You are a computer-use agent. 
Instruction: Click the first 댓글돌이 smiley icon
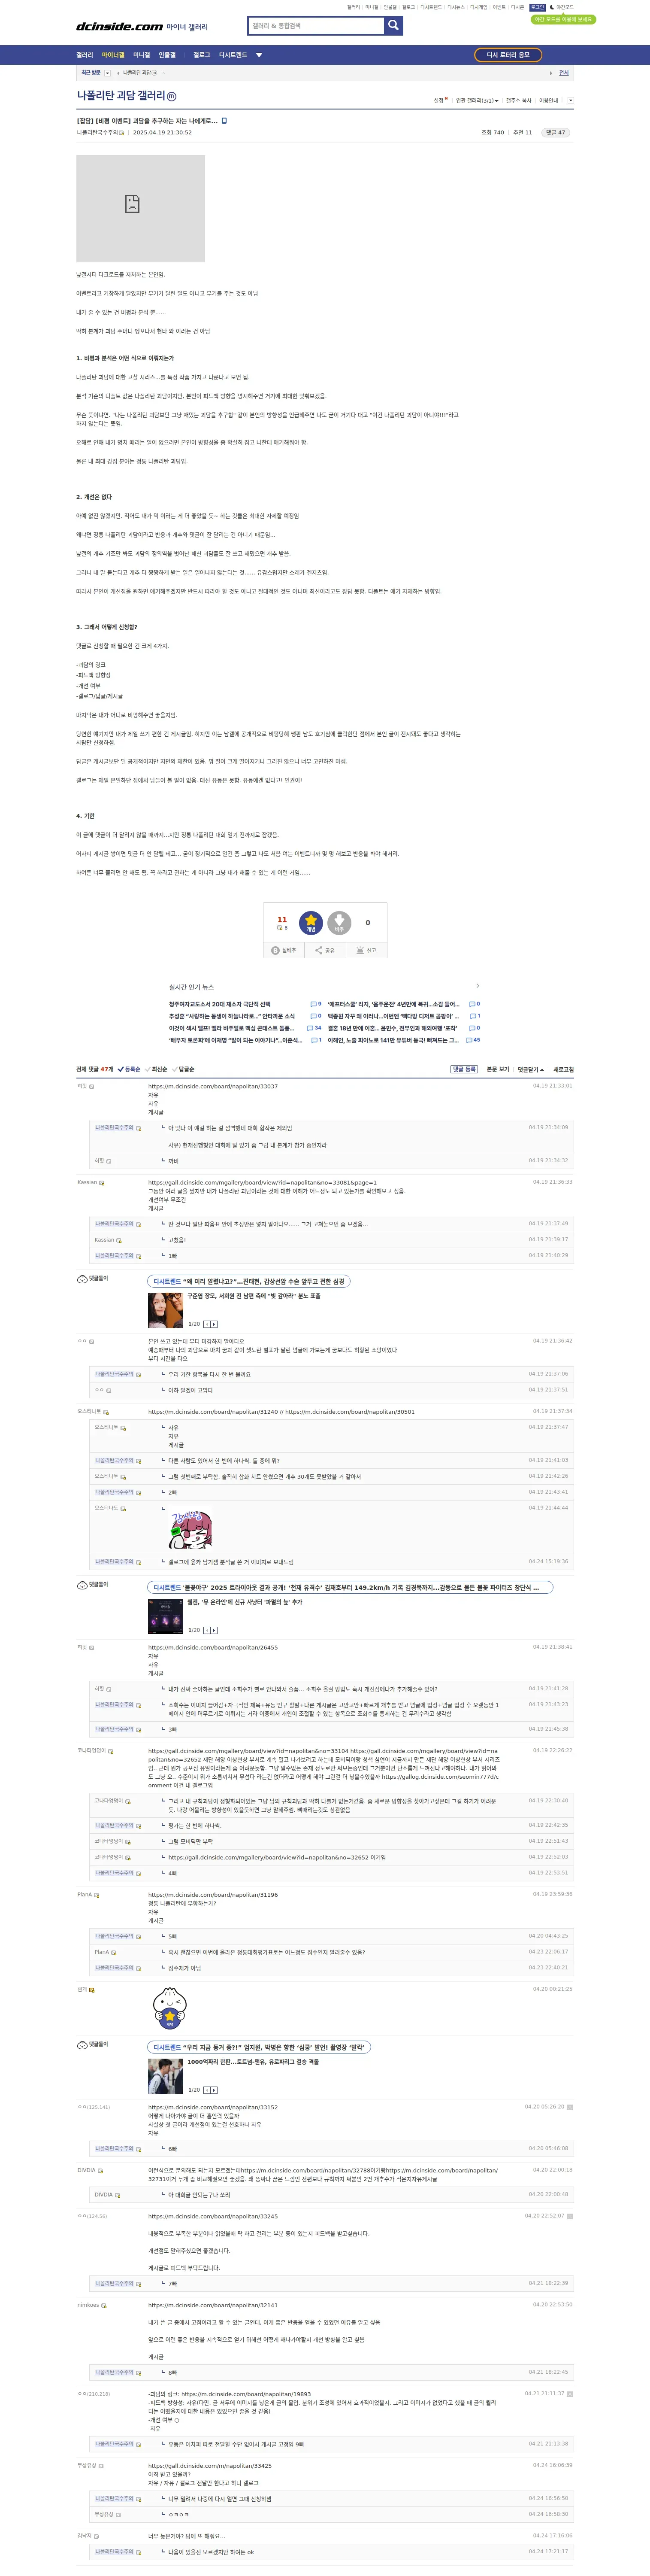(x=82, y=1279)
